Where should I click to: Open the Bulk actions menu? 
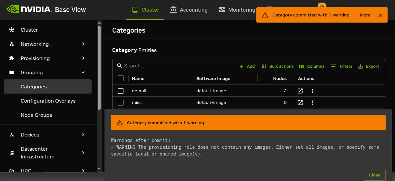(x=277, y=66)
